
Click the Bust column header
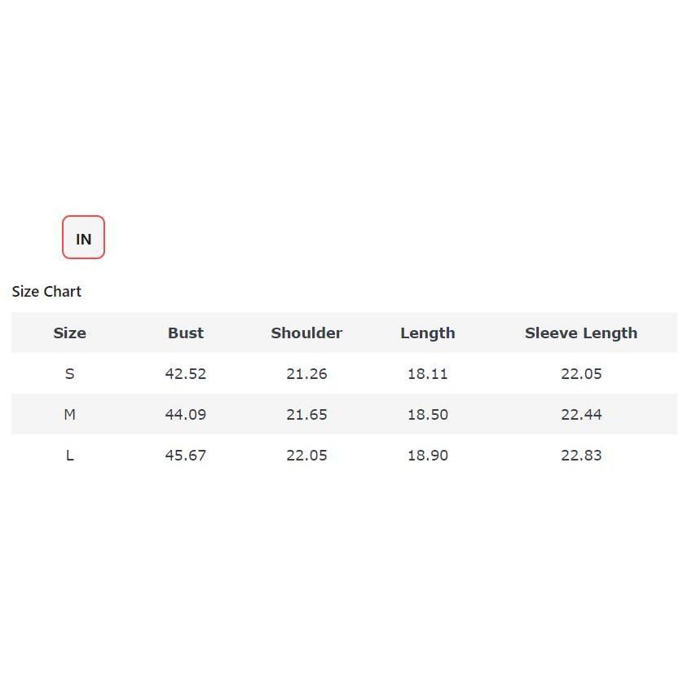[186, 333]
